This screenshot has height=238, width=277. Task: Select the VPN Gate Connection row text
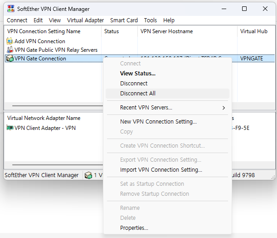click(x=40, y=59)
